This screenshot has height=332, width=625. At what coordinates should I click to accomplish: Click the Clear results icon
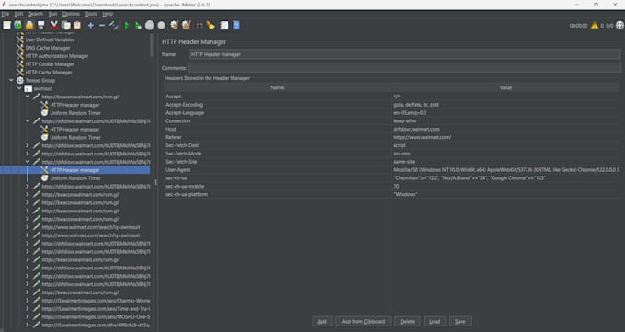pyautogui.click(x=175, y=26)
